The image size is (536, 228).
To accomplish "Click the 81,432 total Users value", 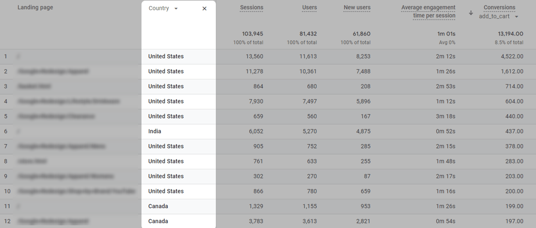I will (x=308, y=34).
